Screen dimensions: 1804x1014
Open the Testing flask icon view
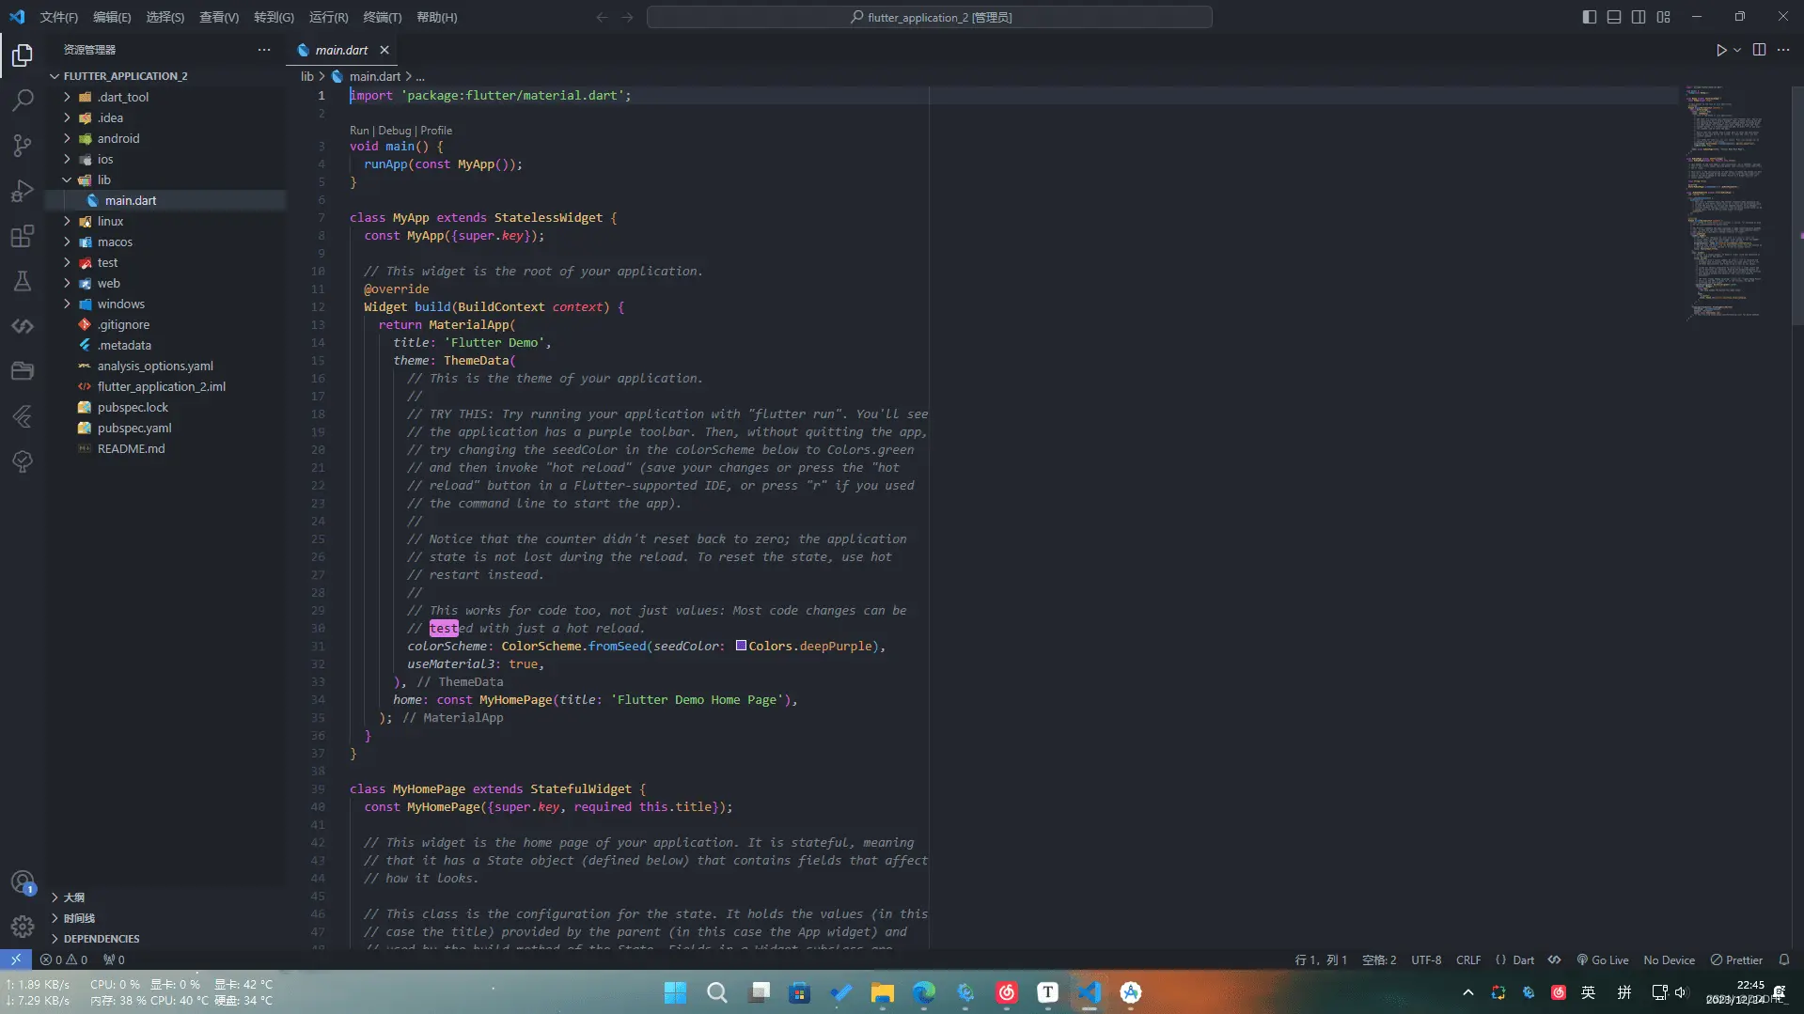(23, 281)
